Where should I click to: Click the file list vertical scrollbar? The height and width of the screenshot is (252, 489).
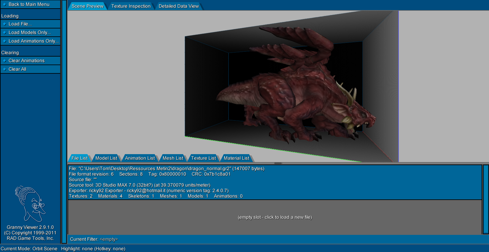pos(486,199)
